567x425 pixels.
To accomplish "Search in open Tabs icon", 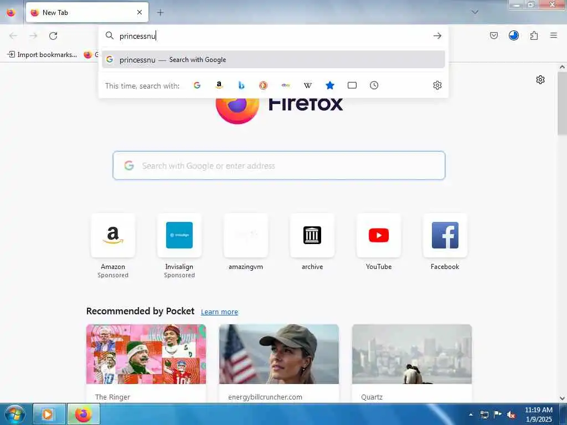I will [x=352, y=85].
